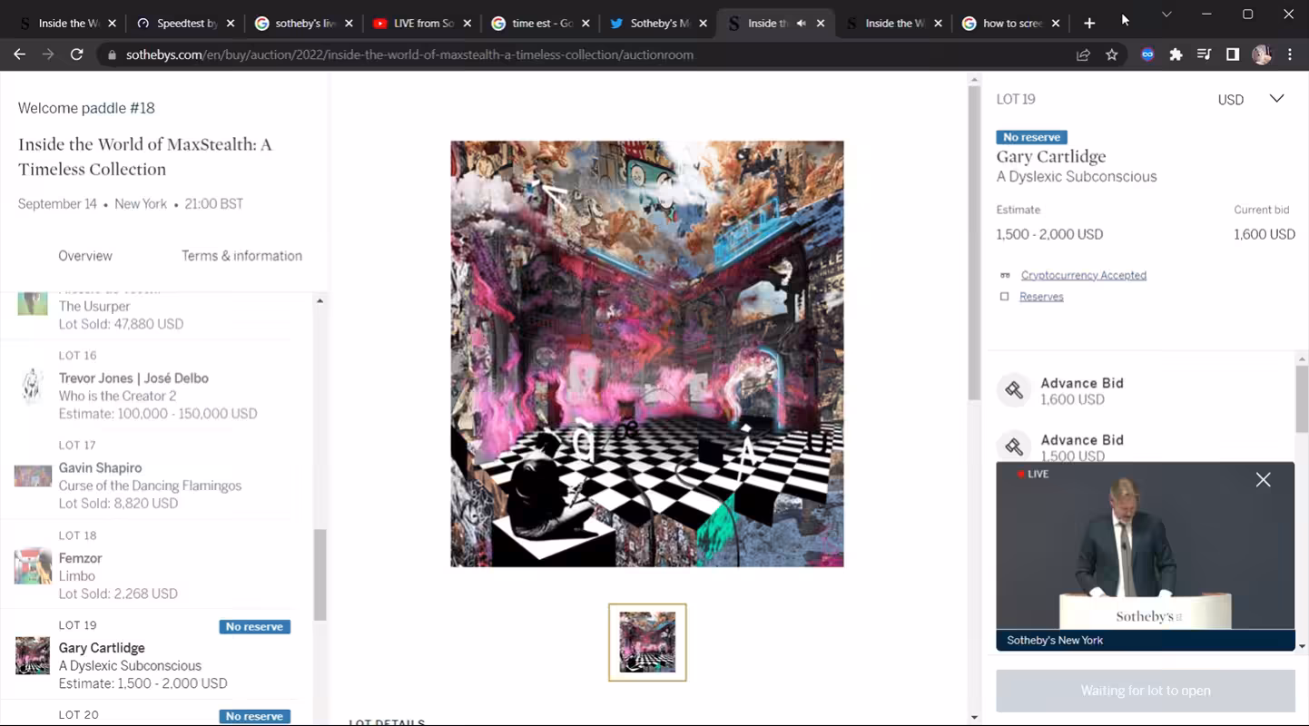Click the No reserve badge on Lot 19 in list
The image size is (1309, 726).
(x=254, y=626)
